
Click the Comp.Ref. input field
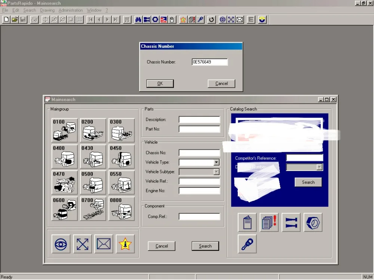click(199, 217)
